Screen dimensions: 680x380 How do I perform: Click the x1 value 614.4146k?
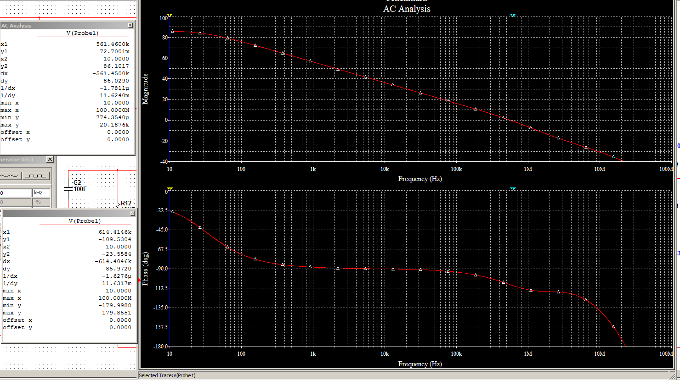click(115, 232)
